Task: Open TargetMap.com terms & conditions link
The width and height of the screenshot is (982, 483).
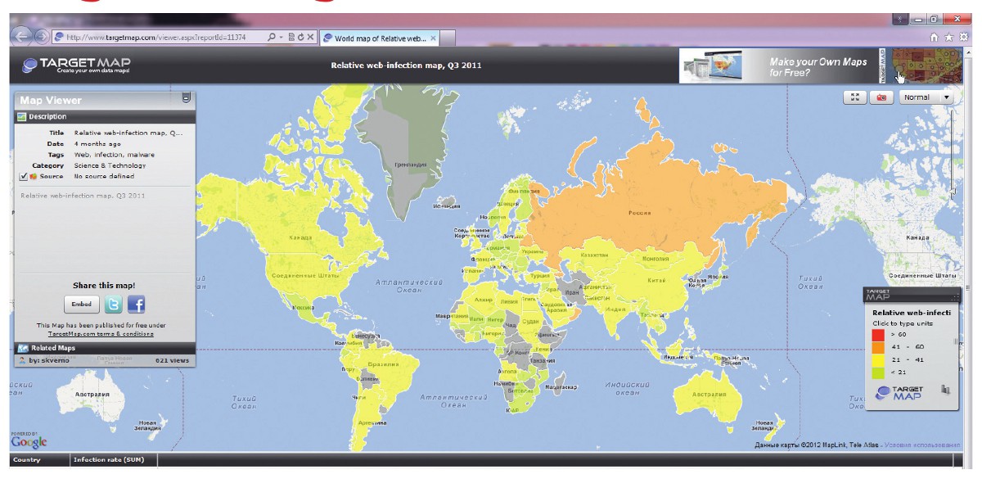Action: [x=101, y=334]
